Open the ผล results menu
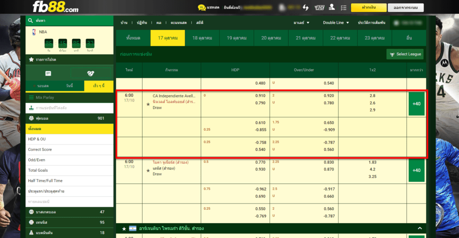The image size is (459, 238). 159,22
